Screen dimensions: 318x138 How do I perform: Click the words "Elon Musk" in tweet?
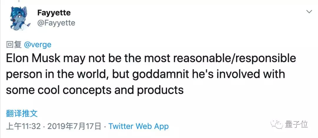point(33,58)
